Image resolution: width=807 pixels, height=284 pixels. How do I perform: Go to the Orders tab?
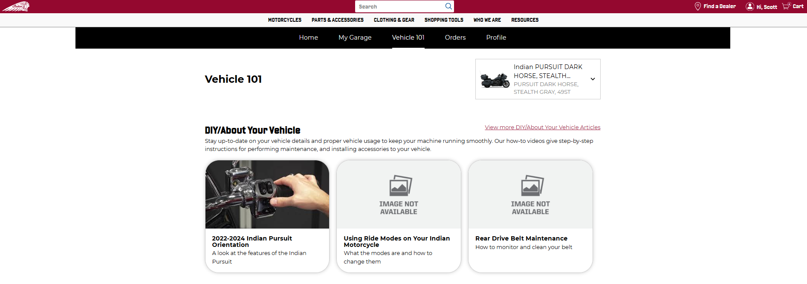(x=455, y=38)
